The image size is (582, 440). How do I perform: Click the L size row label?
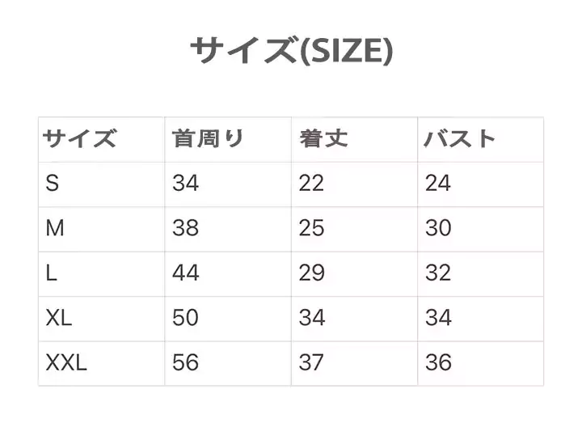pos(52,273)
